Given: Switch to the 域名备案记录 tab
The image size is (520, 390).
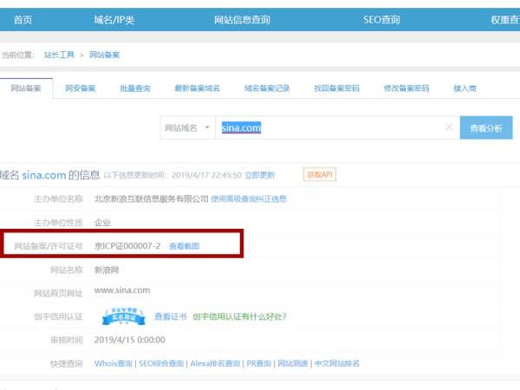Looking at the screenshot, I should click(267, 88).
